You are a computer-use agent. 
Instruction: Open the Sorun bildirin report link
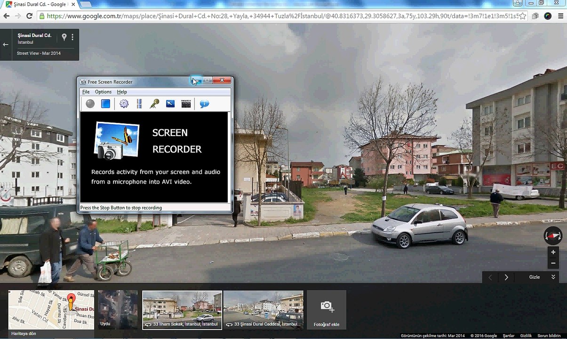[549, 336]
